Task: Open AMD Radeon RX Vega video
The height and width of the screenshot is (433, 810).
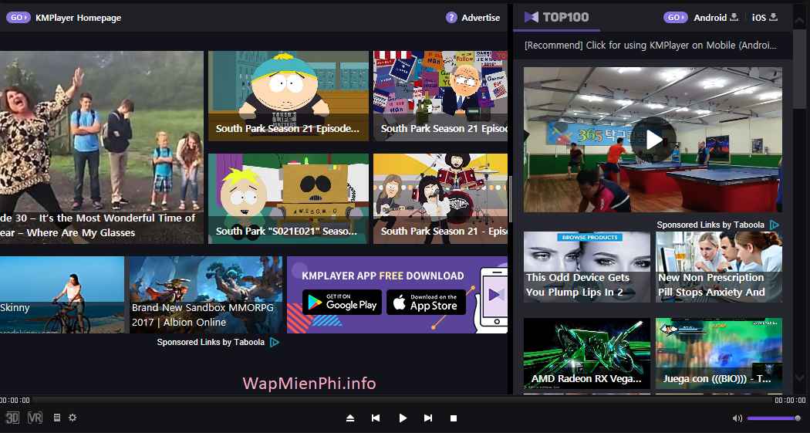Action: point(587,354)
